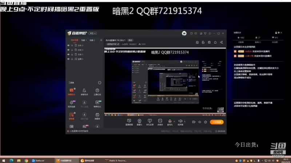Open Chrome from the taskbar
This screenshot has height=163, width=291.
(x=26, y=160)
